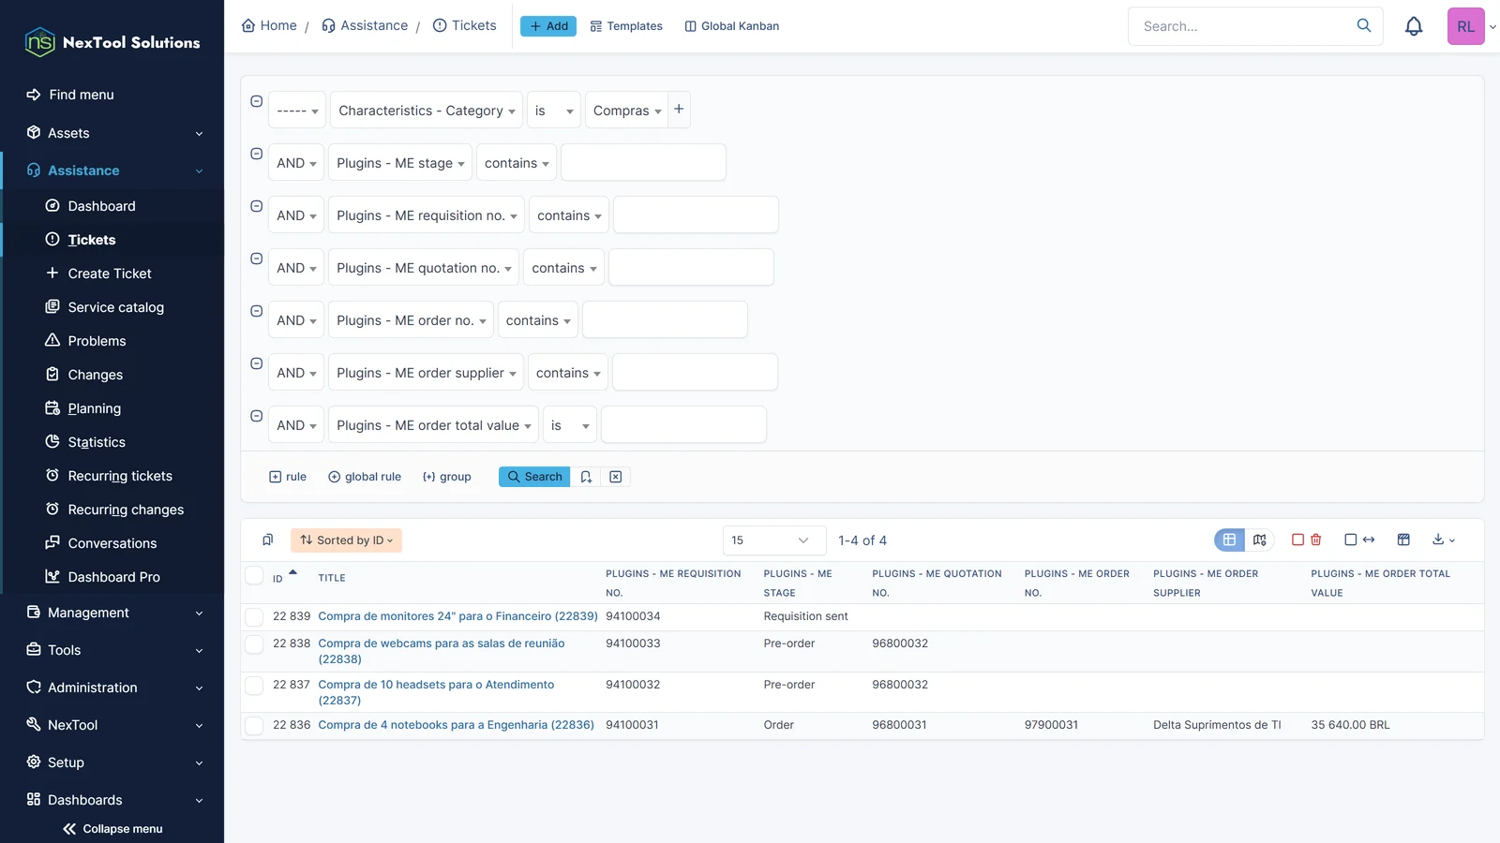Open Sorted by ID dropdown
The image size is (1500, 843).
[x=346, y=540]
